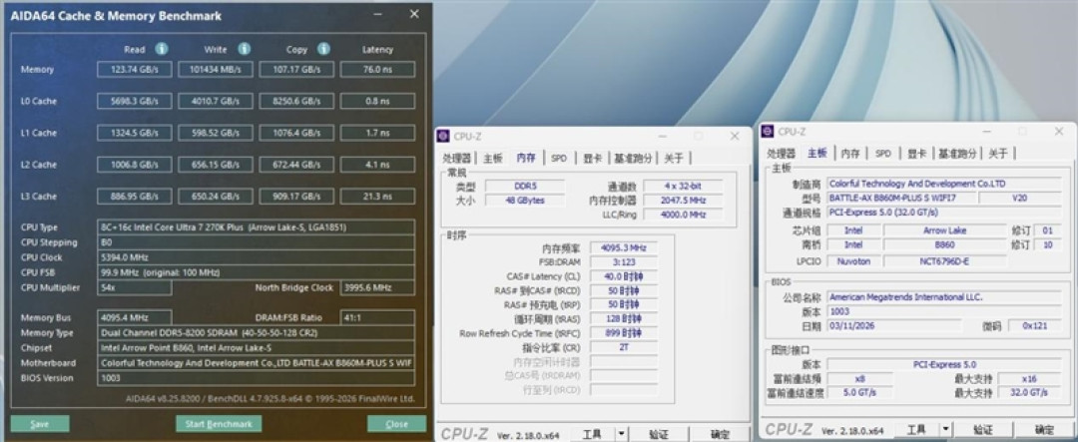Switch to the 主板 tab in the CPU-Z memory window

[493, 158]
